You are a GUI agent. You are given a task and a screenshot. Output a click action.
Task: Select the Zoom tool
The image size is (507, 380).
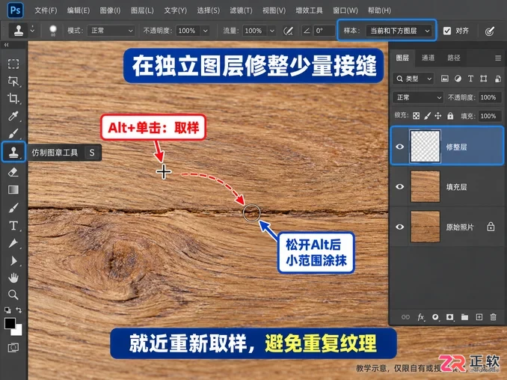point(13,295)
